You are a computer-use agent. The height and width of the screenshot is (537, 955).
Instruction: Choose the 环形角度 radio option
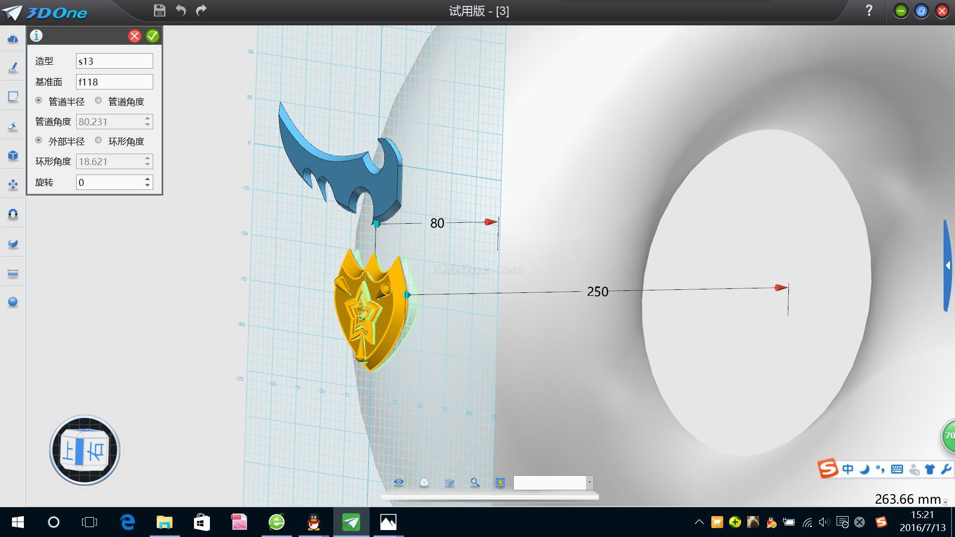(98, 141)
